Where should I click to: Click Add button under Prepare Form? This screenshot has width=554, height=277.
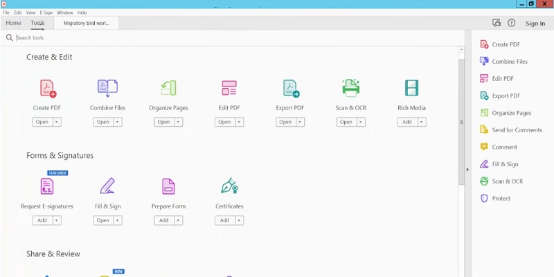click(x=164, y=220)
